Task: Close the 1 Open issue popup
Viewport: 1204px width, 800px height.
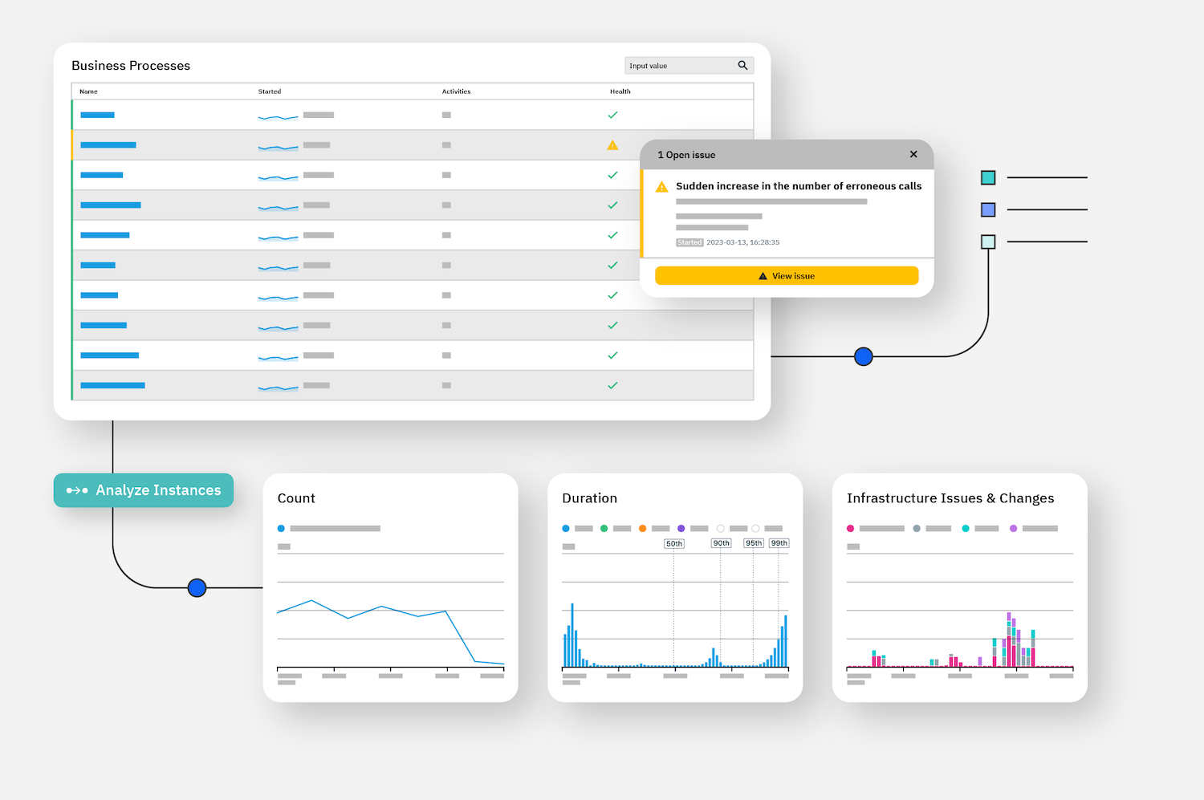Action: click(x=913, y=154)
